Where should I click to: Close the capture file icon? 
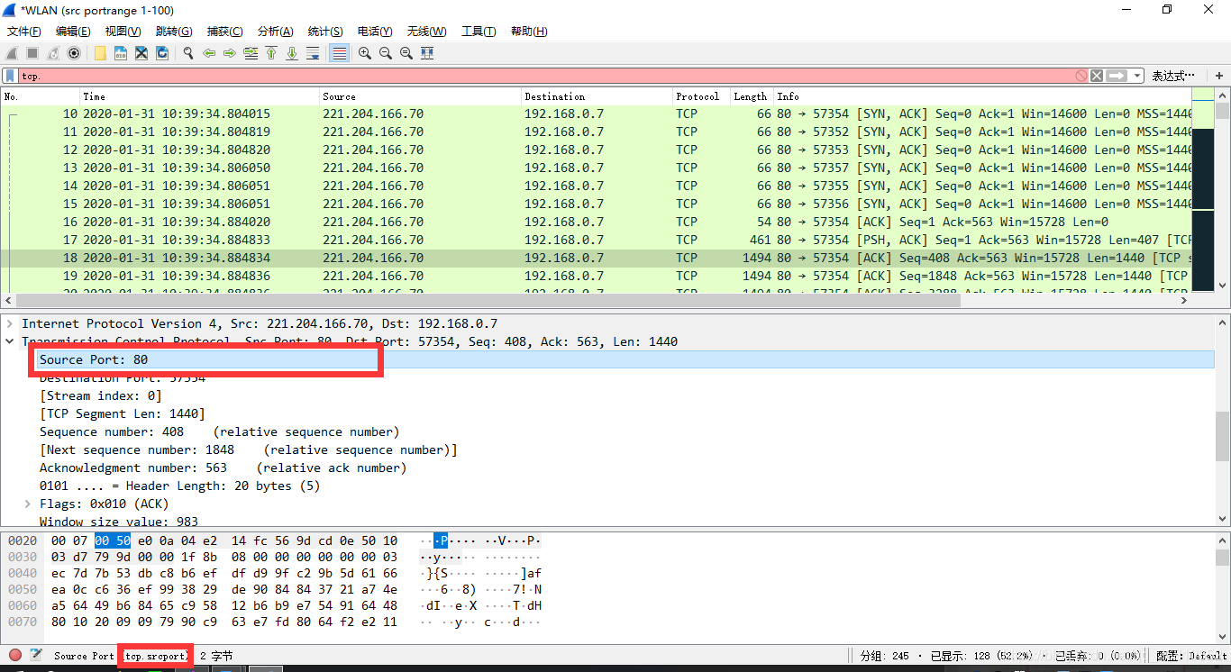(x=141, y=53)
